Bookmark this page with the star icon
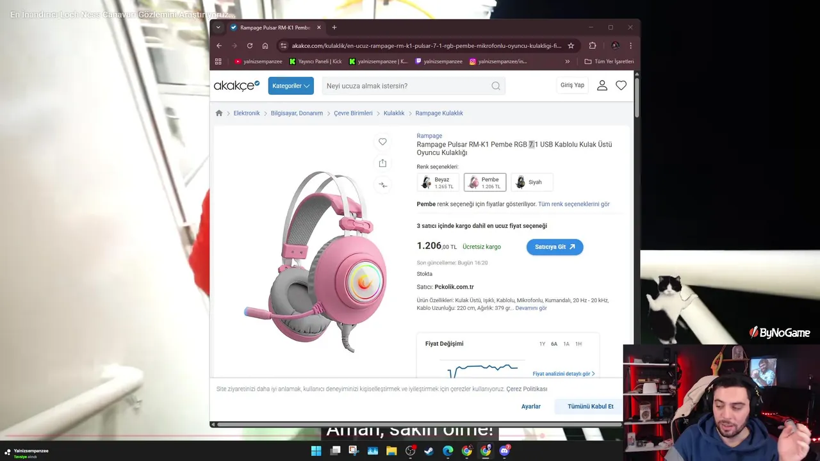820x461 pixels. click(571, 45)
